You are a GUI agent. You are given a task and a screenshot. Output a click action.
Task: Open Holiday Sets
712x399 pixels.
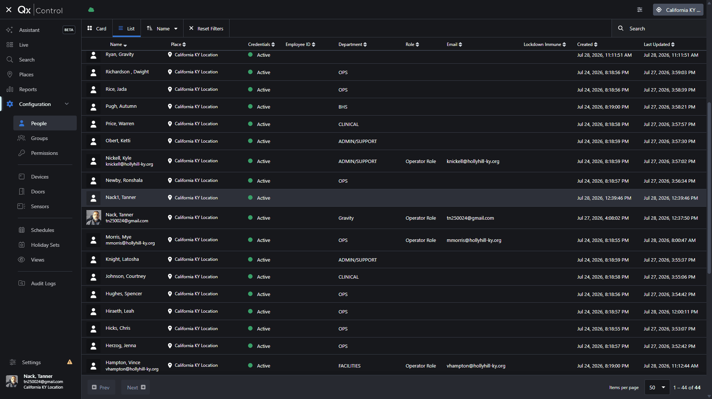point(45,245)
